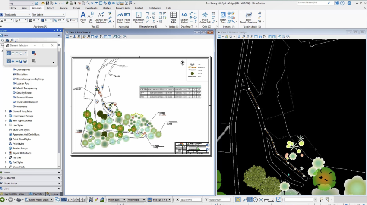Click the Open folder icon in quick access toolbar
367x205 pixels.
(x=43, y=3)
